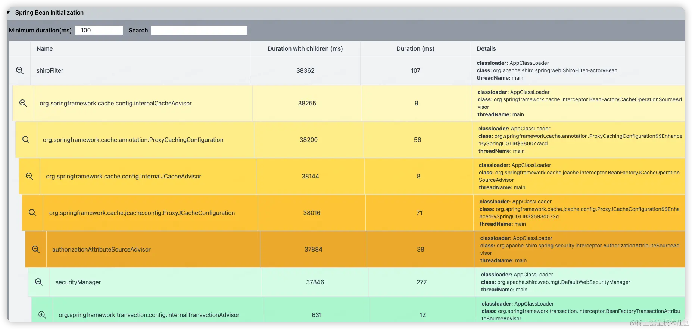Collapse ProxyJCacheConfiguration row magnifier icon
The height and width of the screenshot is (329, 692).
[x=32, y=213]
